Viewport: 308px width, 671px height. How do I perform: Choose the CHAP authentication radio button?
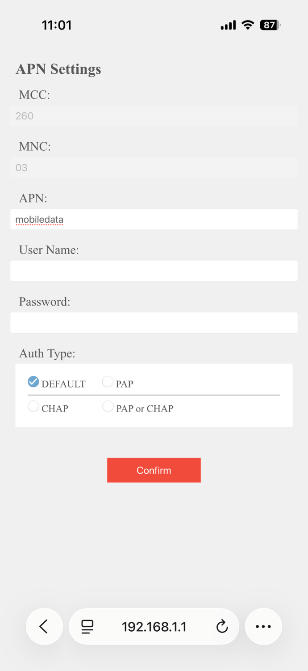coord(33,406)
